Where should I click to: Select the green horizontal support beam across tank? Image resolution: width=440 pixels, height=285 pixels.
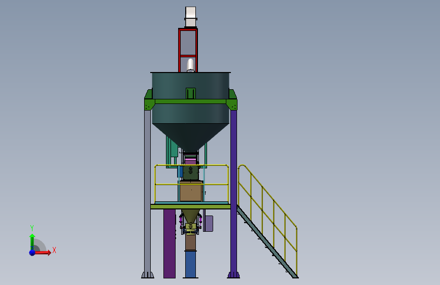(190, 101)
